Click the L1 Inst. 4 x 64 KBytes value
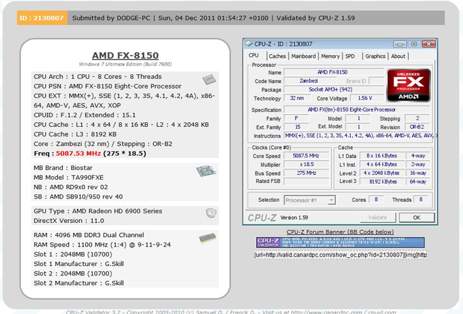Viewport: 463px width, 314px height. (x=382, y=164)
